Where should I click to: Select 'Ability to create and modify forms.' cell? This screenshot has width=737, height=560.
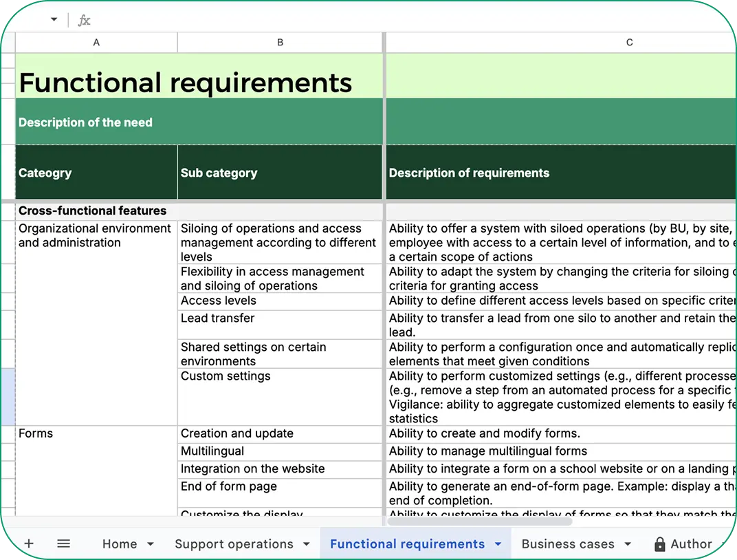click(561, 434)
